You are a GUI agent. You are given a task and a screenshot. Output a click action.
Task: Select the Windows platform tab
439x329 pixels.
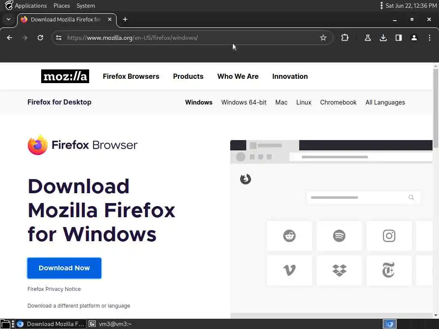click(x=199, y=102)
